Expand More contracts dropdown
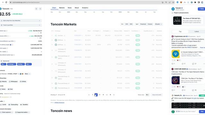This screenshot has width=205, height=115. 28,74
